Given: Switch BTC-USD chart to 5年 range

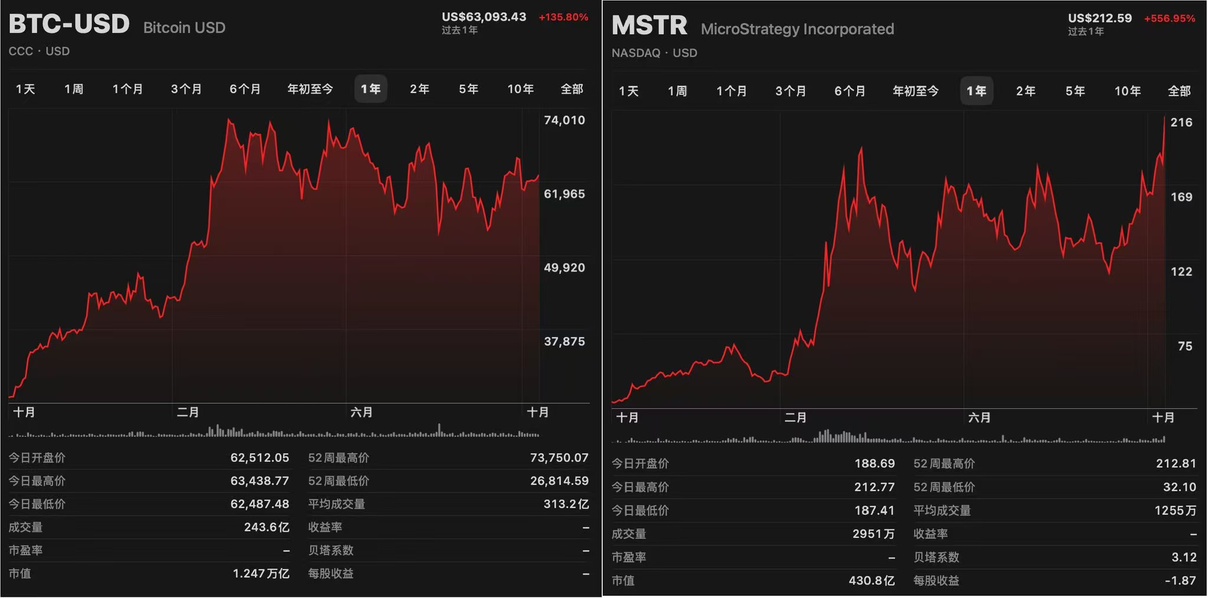Looking at the screenshot, I should tap(468, 89).
